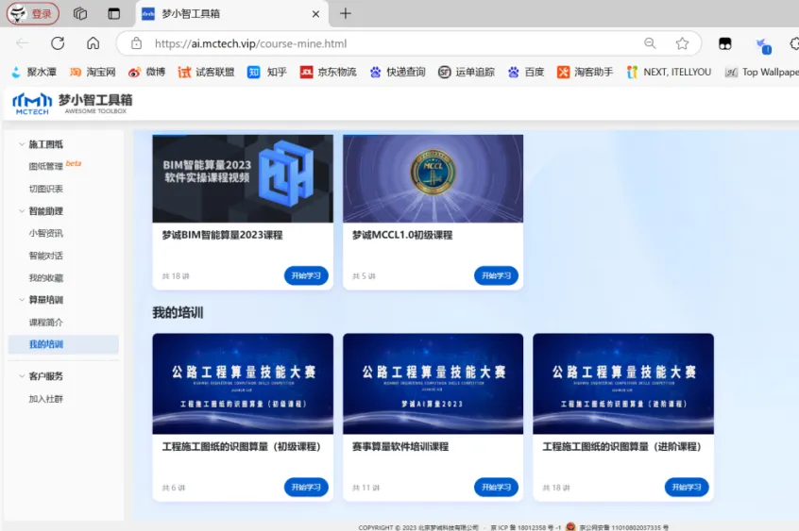Click the 赛事算量软件培训课程 title
The width and height of the screenshot is (799, 531).
[400, 447]
